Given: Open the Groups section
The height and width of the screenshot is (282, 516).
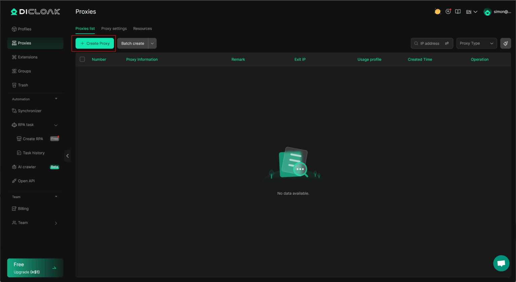Looking at the screenshot, I should [x=24, y=71].
